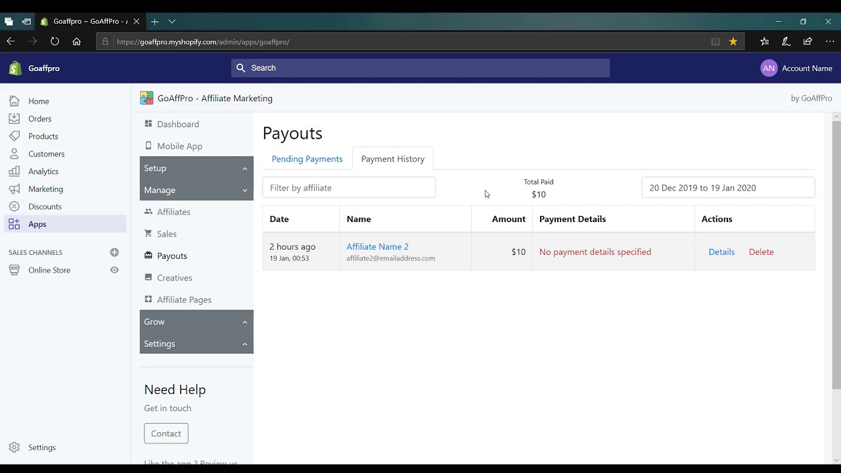Click the Online Store shop icon
The height and width of the screenshot is (473, 841).
(14, 270)
